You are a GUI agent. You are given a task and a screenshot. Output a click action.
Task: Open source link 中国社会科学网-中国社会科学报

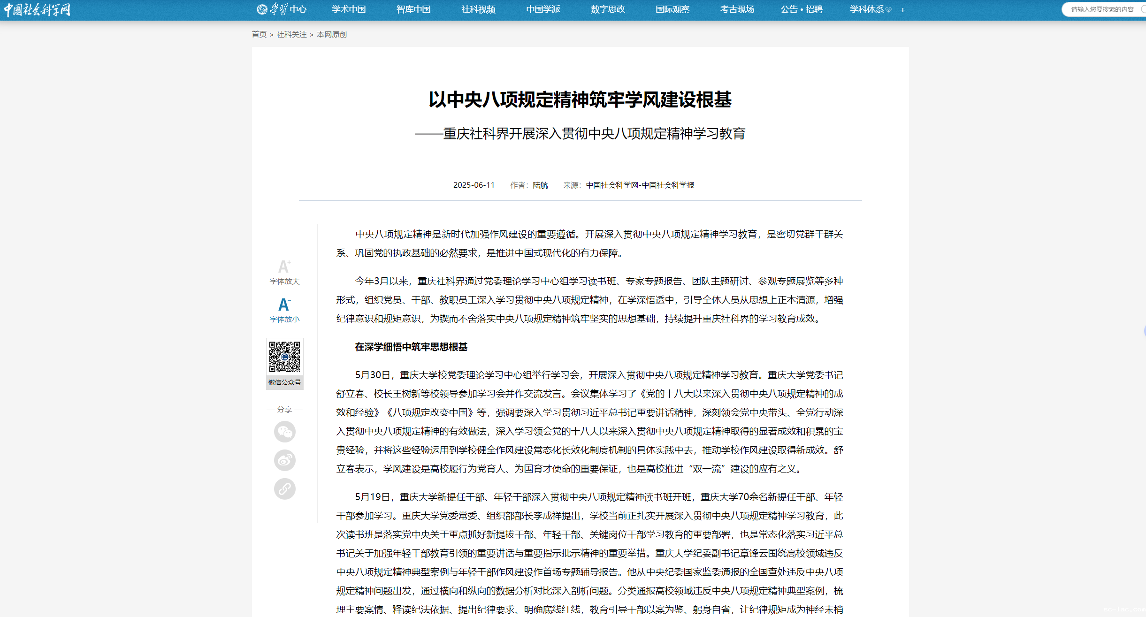[x=640, y=185]
